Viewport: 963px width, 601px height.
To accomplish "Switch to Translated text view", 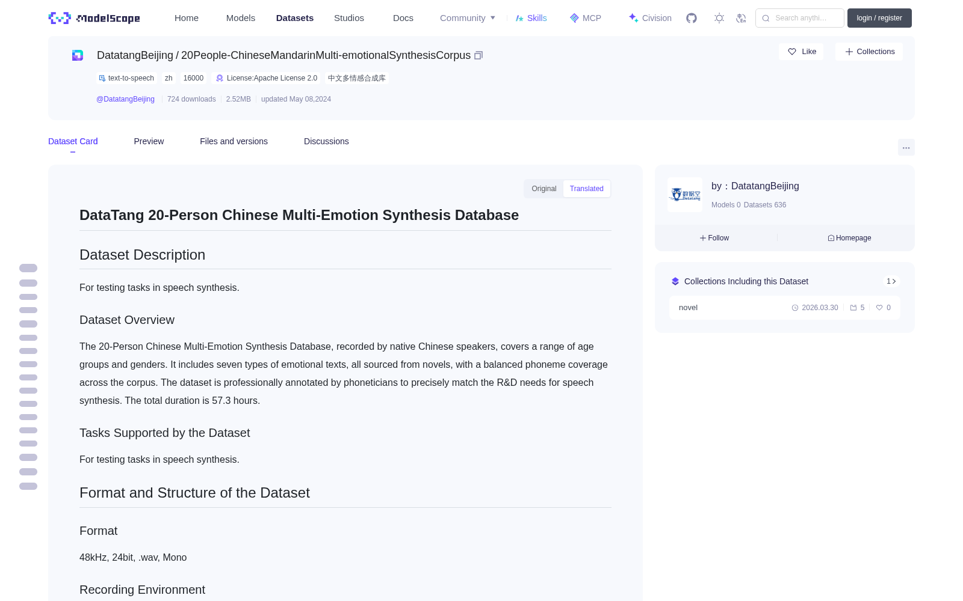I will [587, 189].
